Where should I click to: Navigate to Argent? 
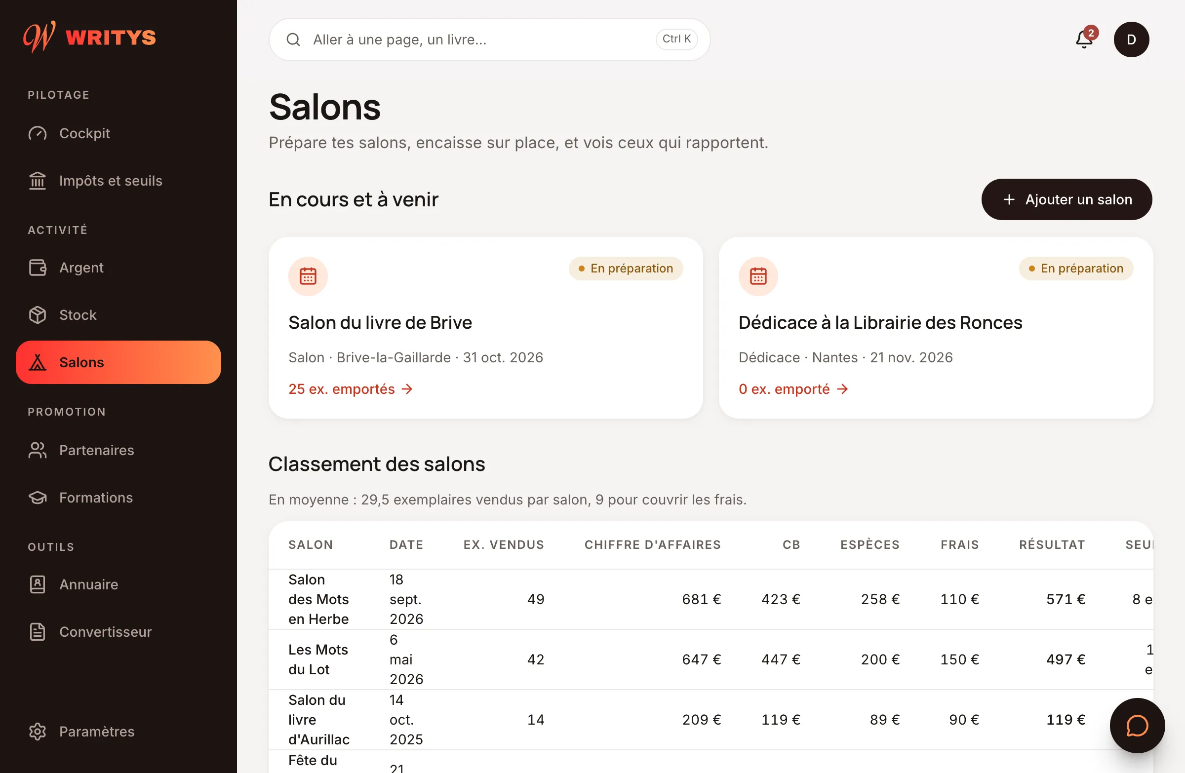point(118,268)
